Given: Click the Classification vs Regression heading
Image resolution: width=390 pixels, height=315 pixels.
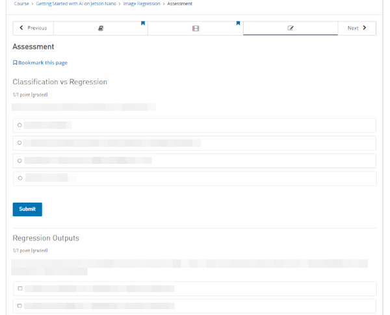Looking at the screenshot, I should coord(60,82).
